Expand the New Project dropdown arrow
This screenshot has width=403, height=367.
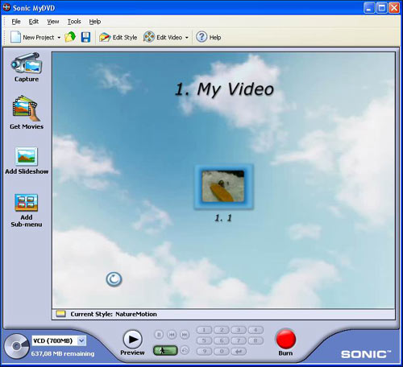[59, 38]
